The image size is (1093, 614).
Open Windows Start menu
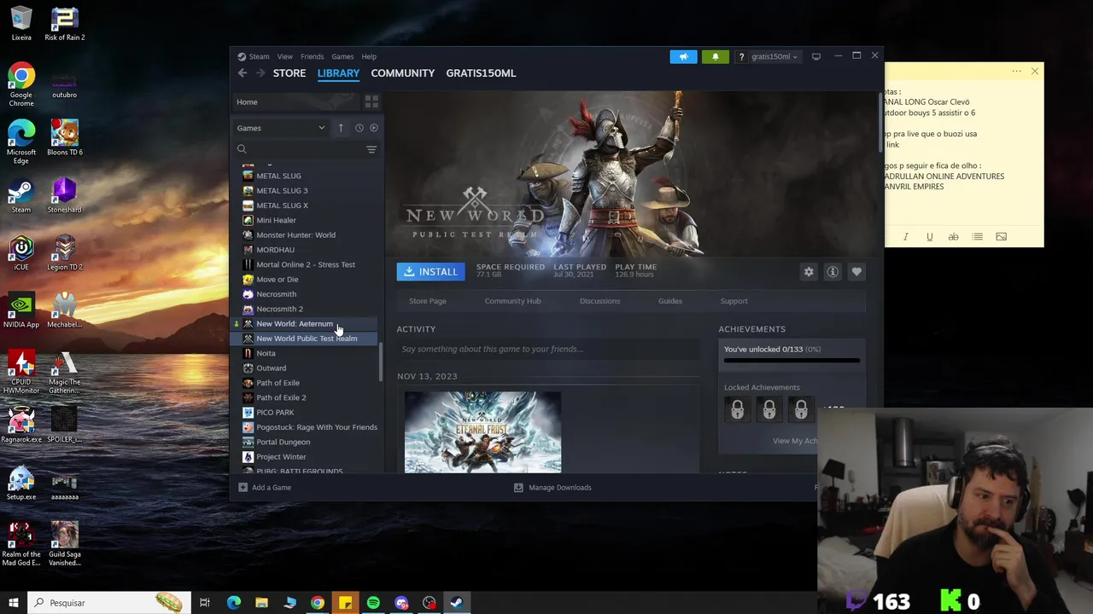[x=13, y=603]
